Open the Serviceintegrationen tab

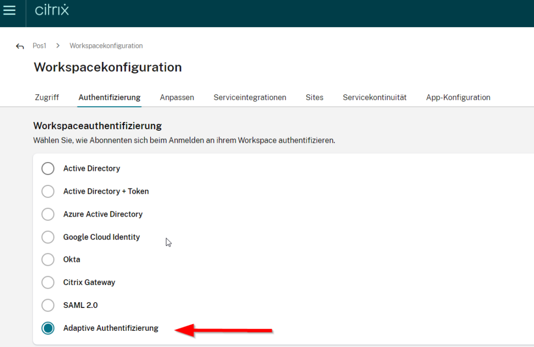[250, 97]
